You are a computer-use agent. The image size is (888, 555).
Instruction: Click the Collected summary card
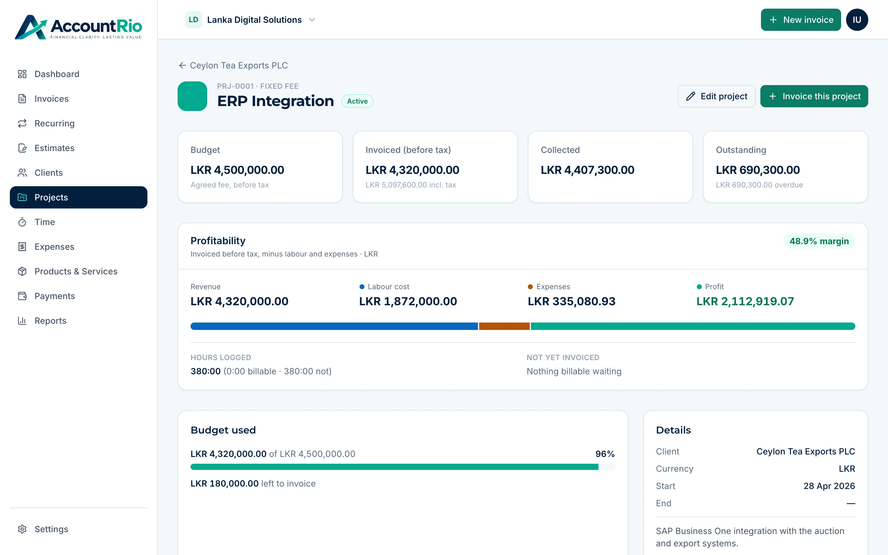[610, 166]
